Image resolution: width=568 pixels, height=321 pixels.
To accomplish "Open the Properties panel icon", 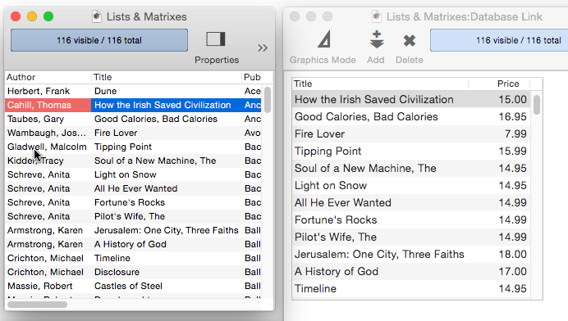I will point(216,39).
